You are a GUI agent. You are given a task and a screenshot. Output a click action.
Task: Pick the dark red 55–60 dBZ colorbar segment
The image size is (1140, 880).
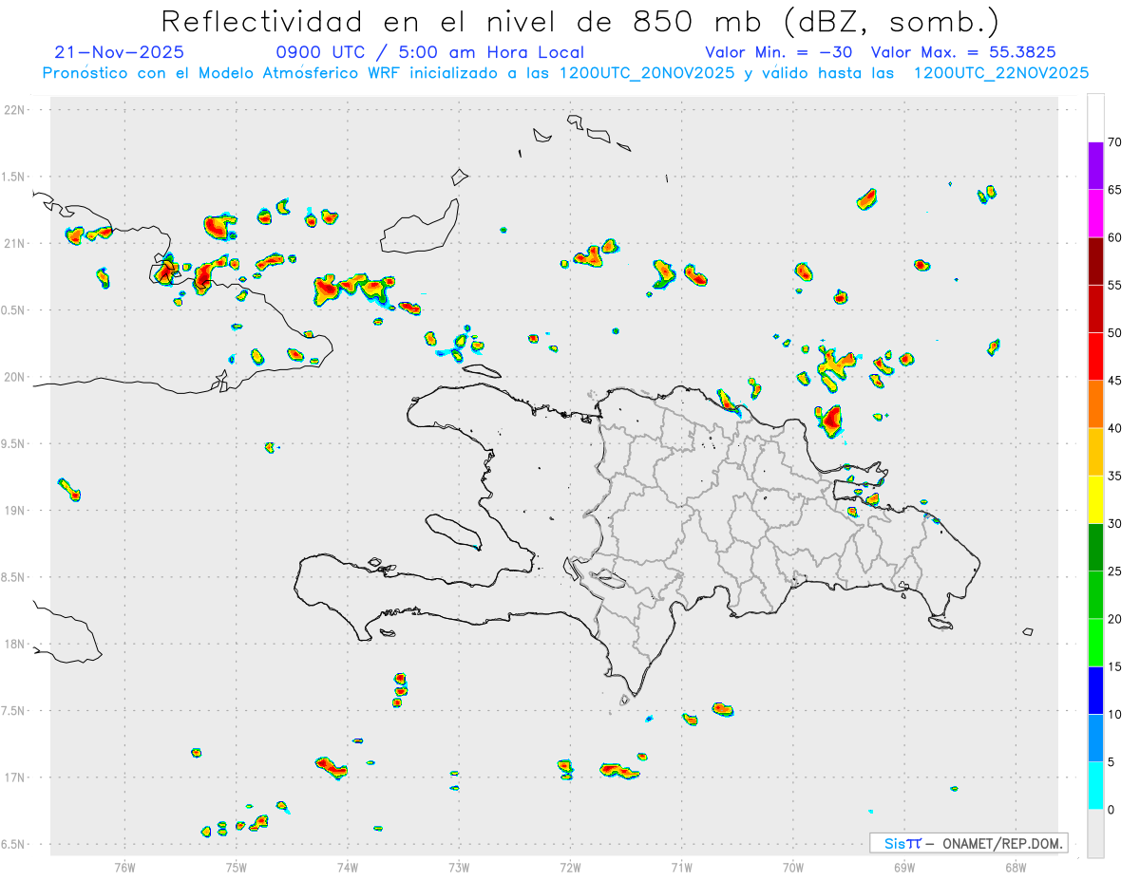pyautogui.click(x=1095, y=261)
